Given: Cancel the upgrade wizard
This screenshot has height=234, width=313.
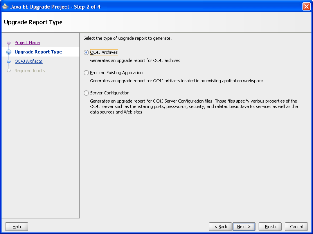Looking at the screenshot, I should click(x=296, y=227).
